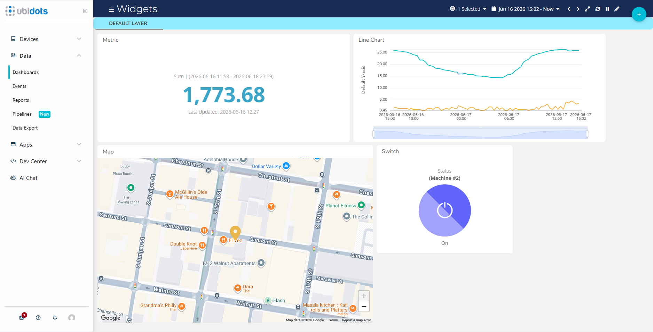Collapse the sidebar with the toggle icon
The image size is (653, 332).
[85, 11]
